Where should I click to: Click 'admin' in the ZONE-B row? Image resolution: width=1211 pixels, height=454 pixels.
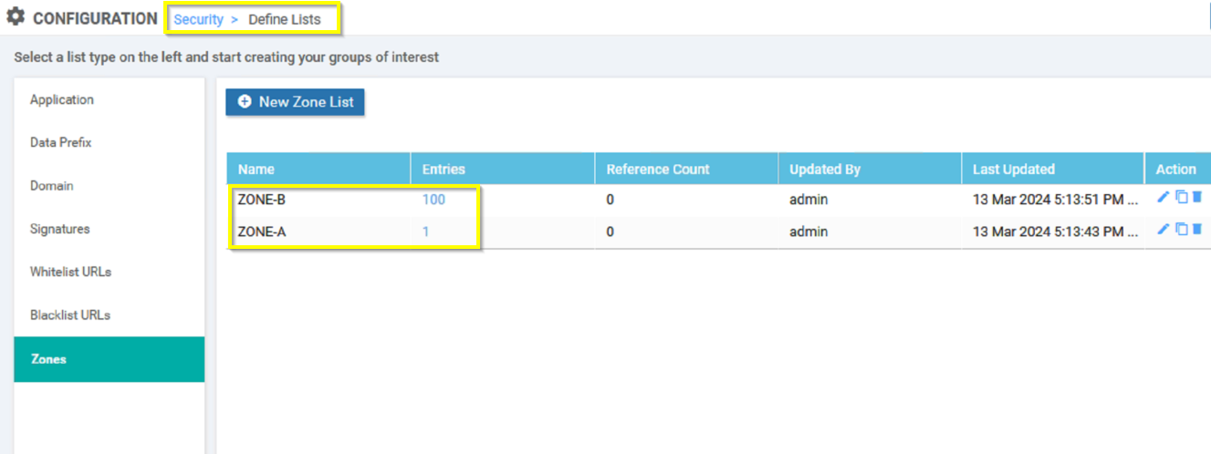809,200
